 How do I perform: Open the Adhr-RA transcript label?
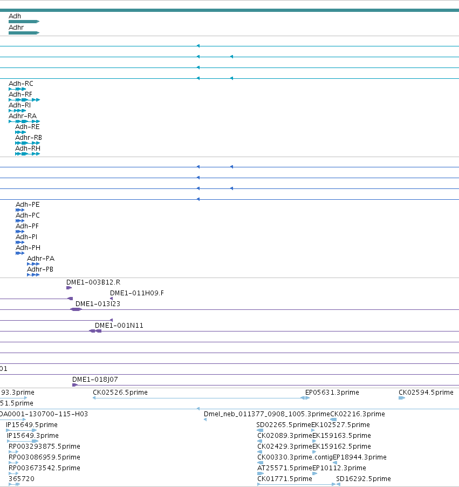(23, 116)
